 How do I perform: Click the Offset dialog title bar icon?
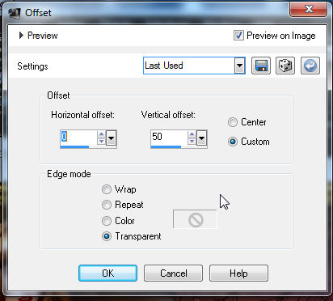tap(15, 13)
